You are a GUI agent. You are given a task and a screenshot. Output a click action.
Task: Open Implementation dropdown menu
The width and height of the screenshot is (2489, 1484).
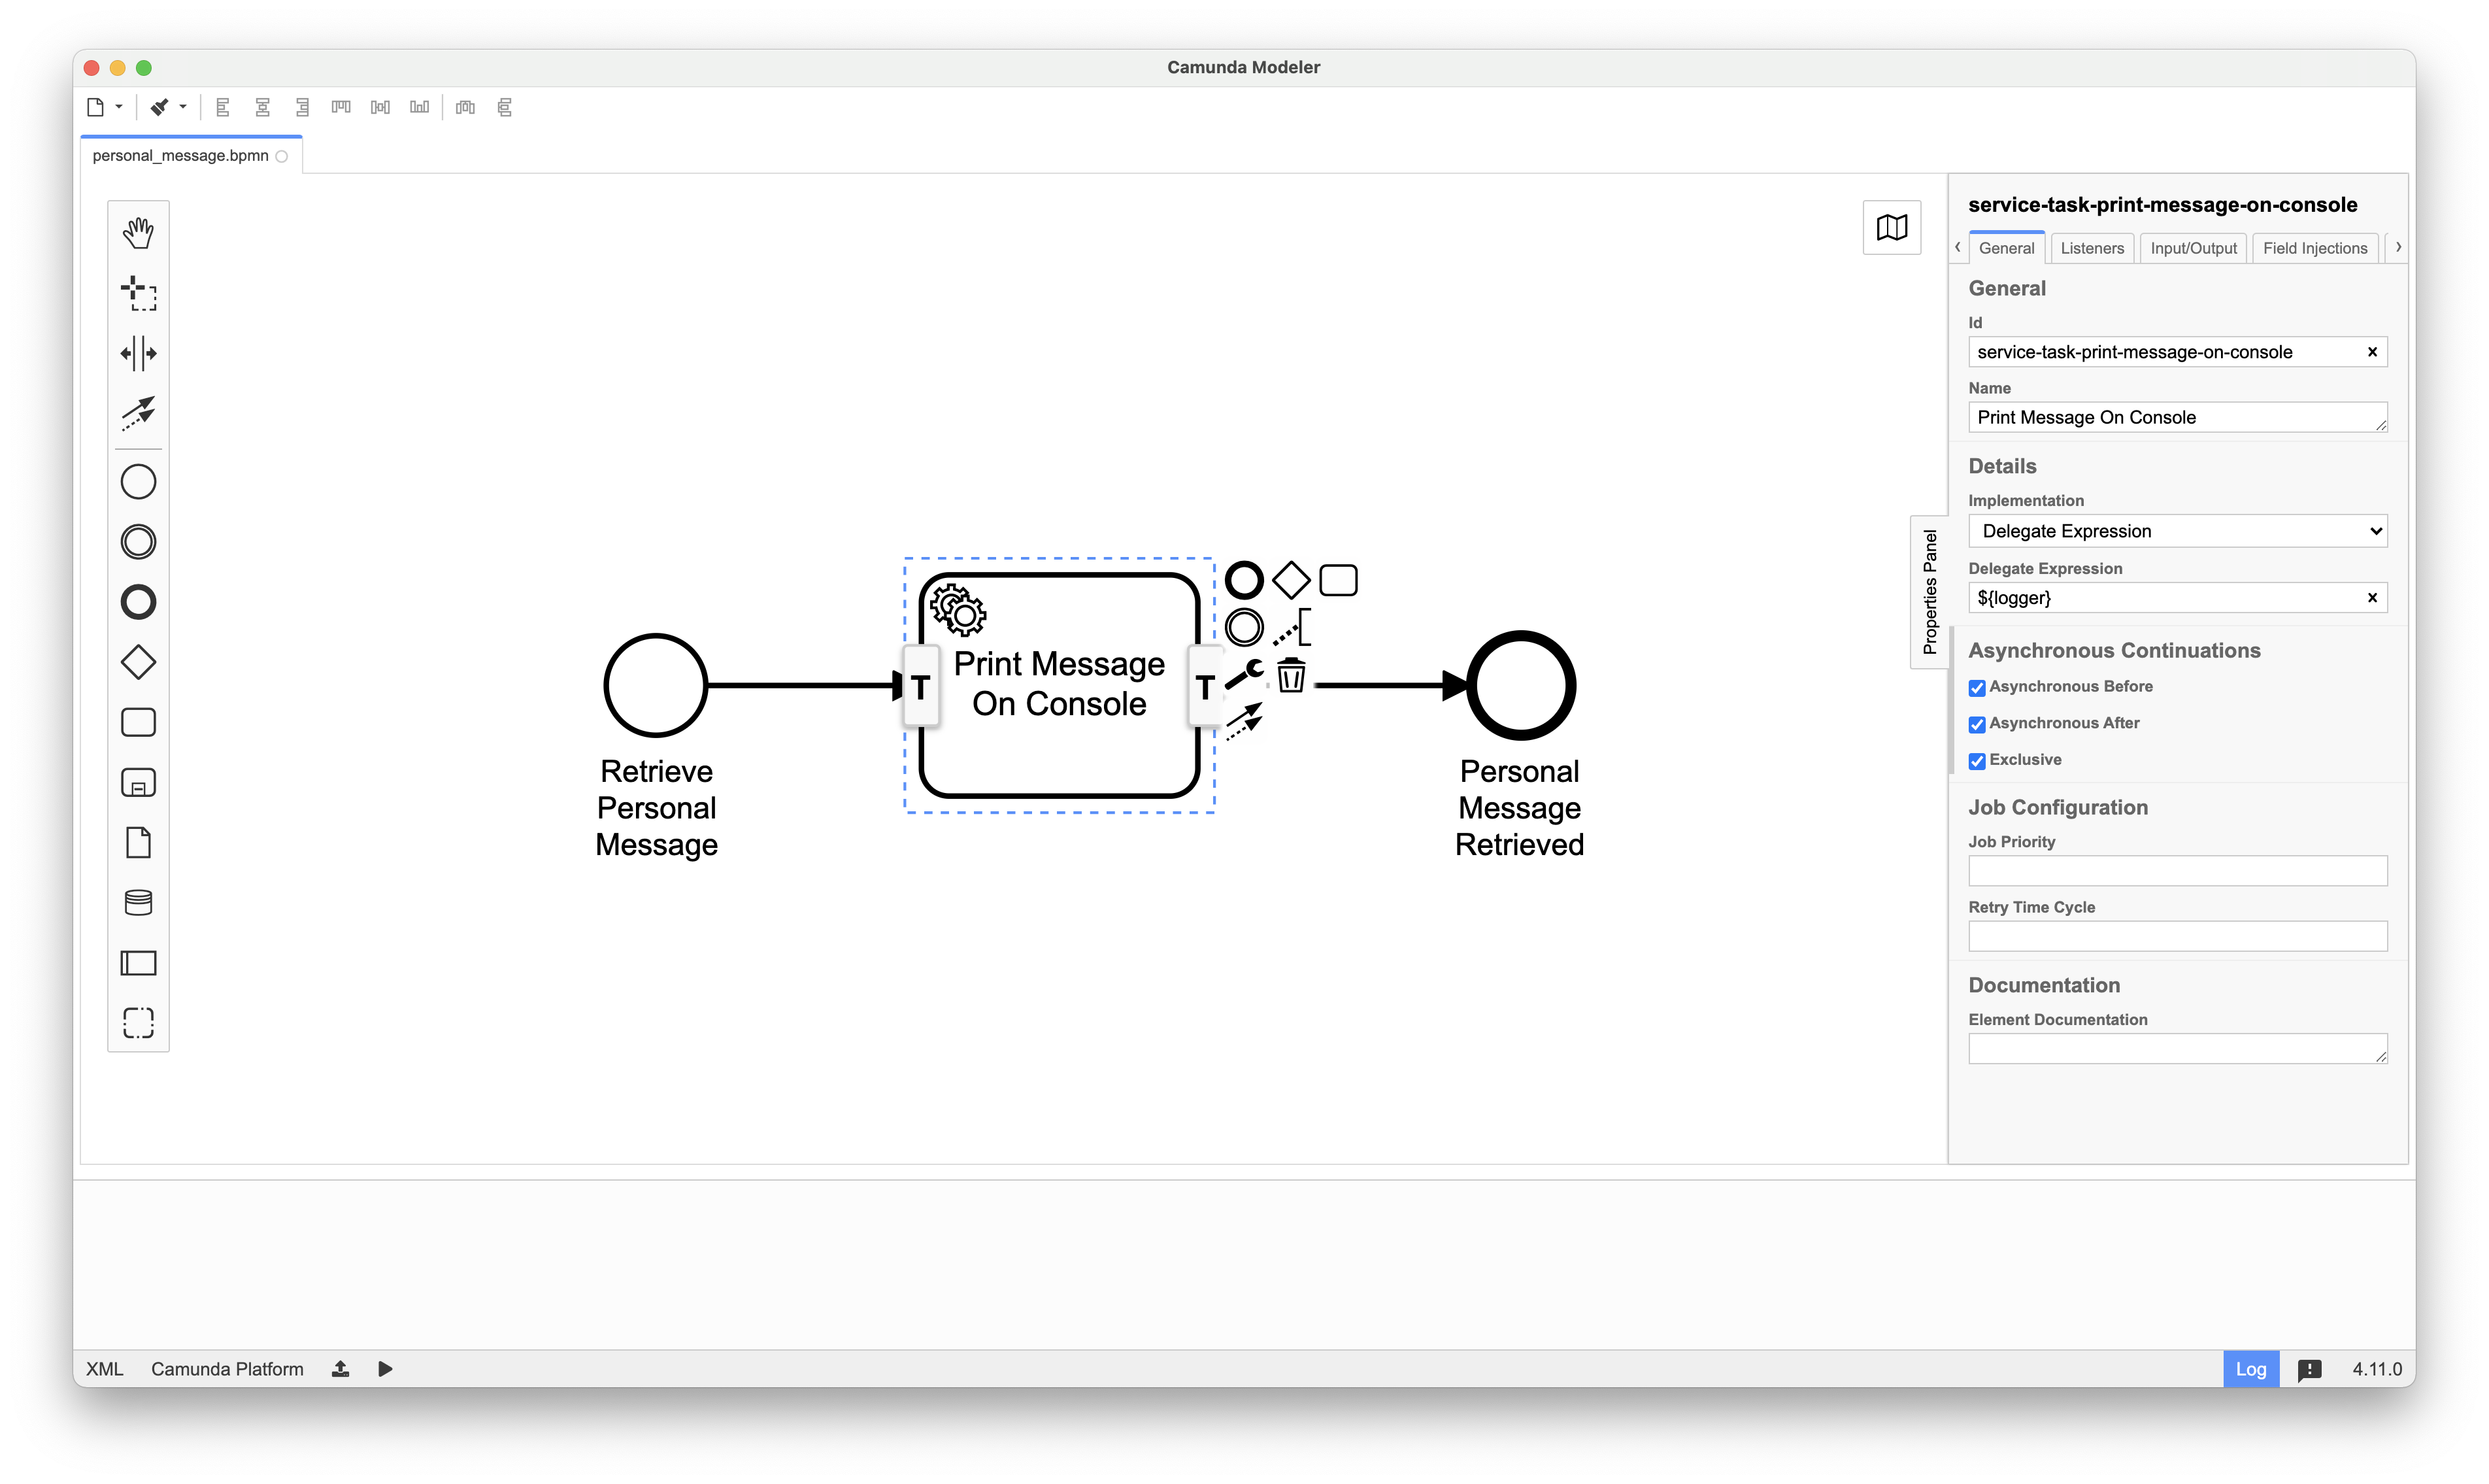coord(2177,530)
